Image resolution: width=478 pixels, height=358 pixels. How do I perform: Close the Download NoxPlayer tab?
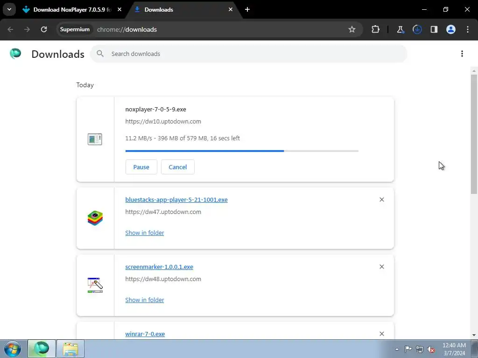(119, 10)
